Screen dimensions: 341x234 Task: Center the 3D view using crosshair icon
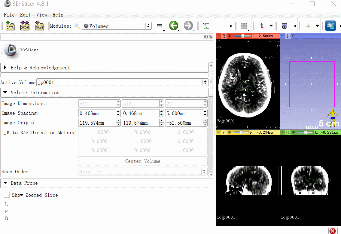pos(293,36)
